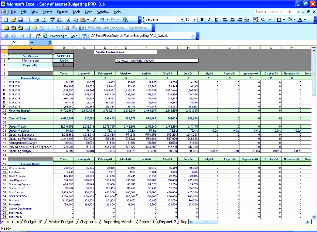Click the first sheet tab scroll arrow
The height and width of the screenshot is (232, 317).
(x=3, y=222)
